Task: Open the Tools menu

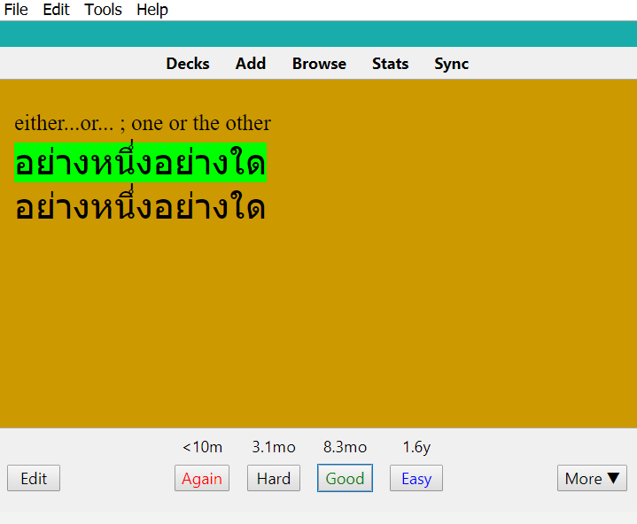Action: coord(103,10)
